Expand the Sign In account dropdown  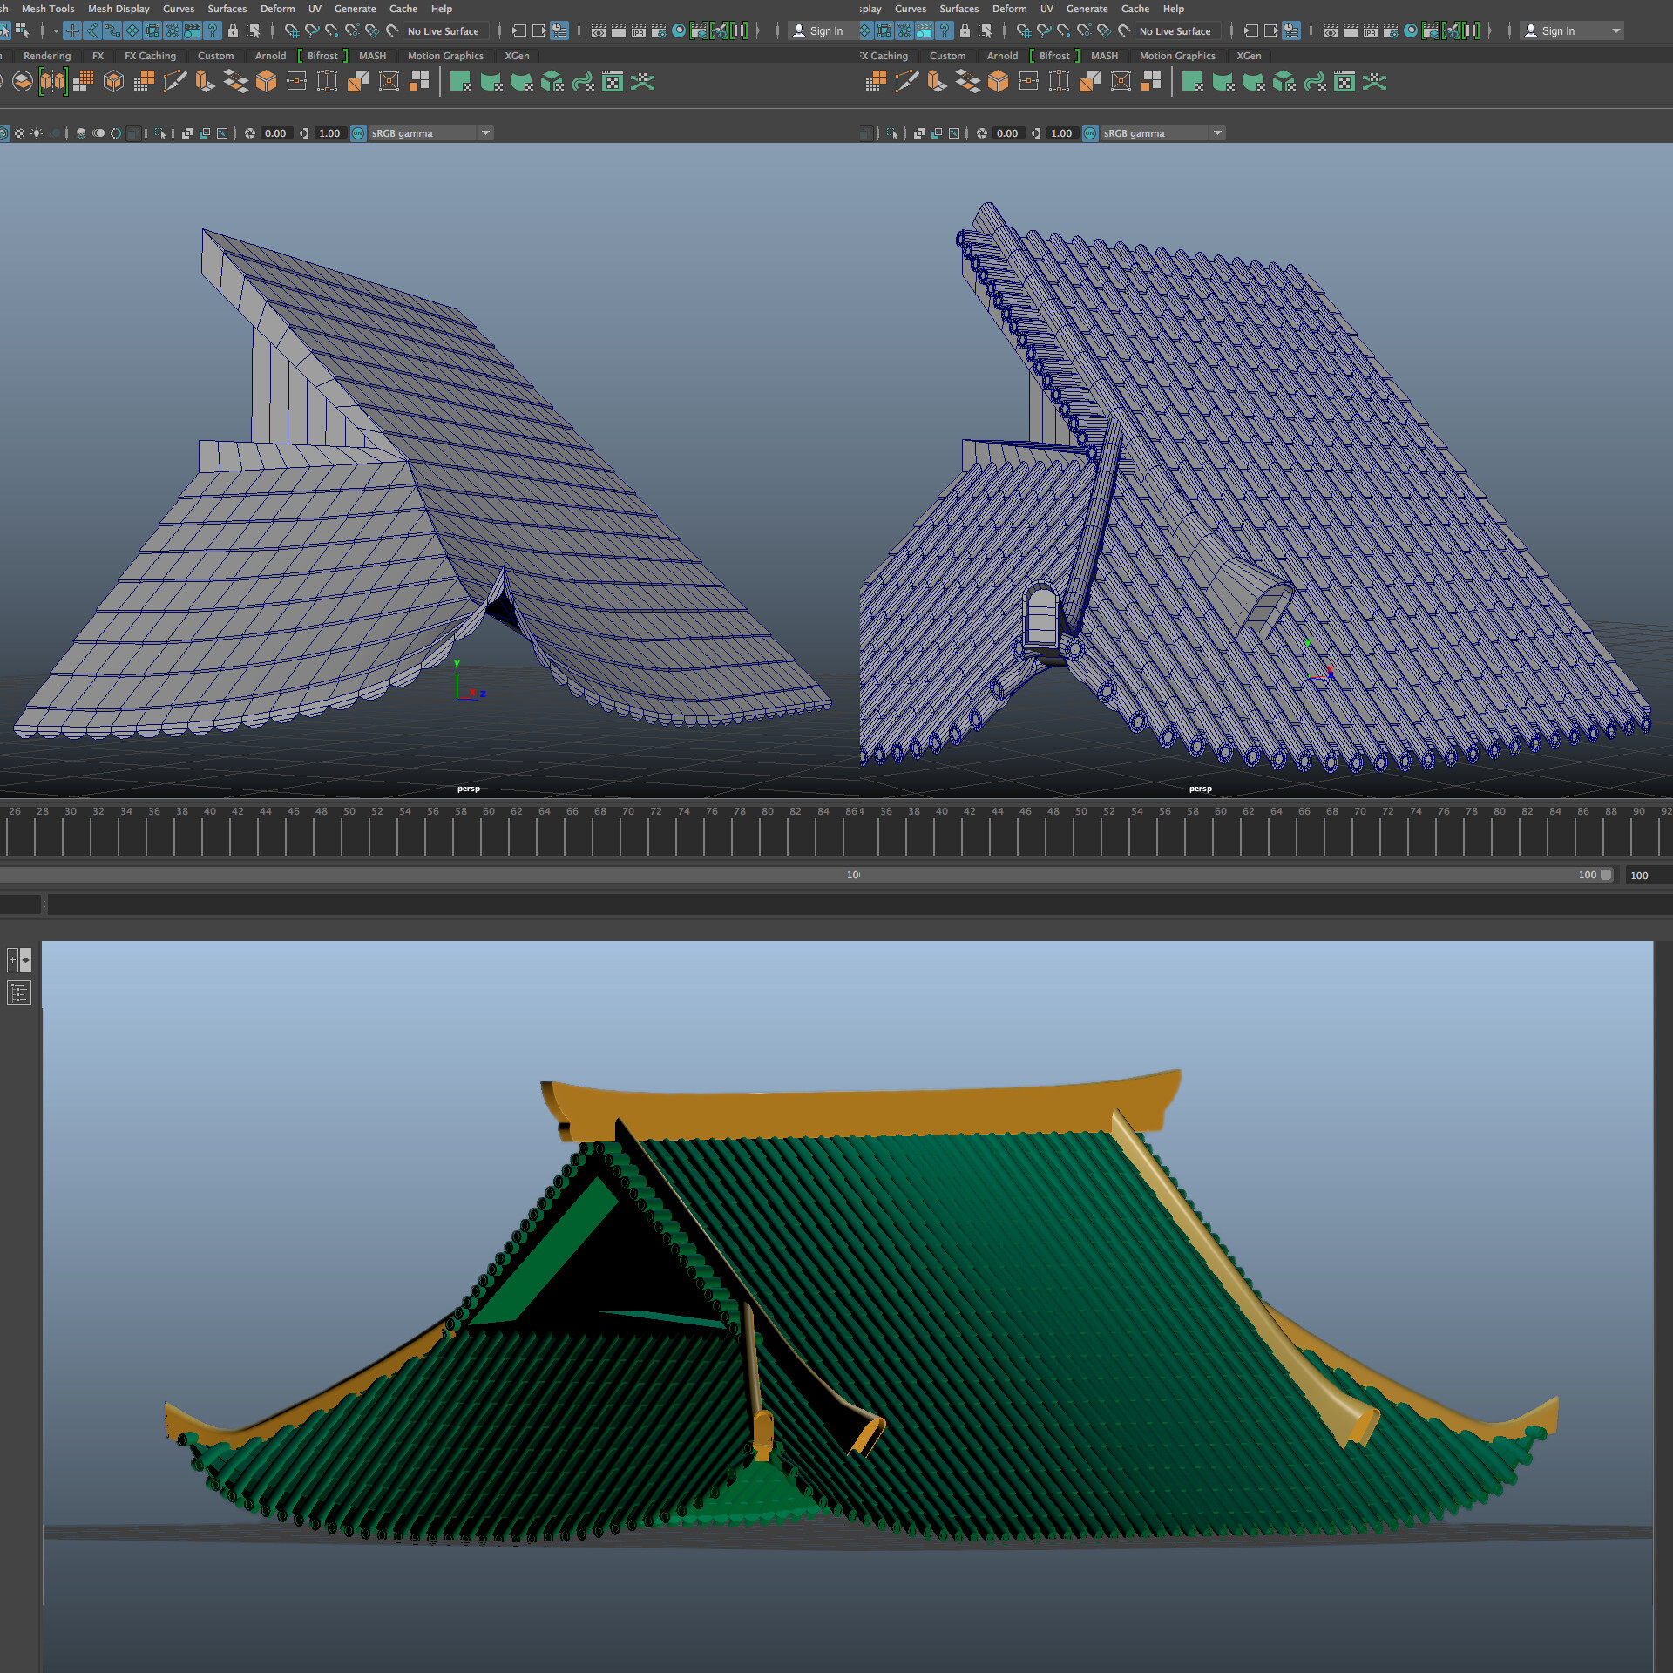(1616, 30)
